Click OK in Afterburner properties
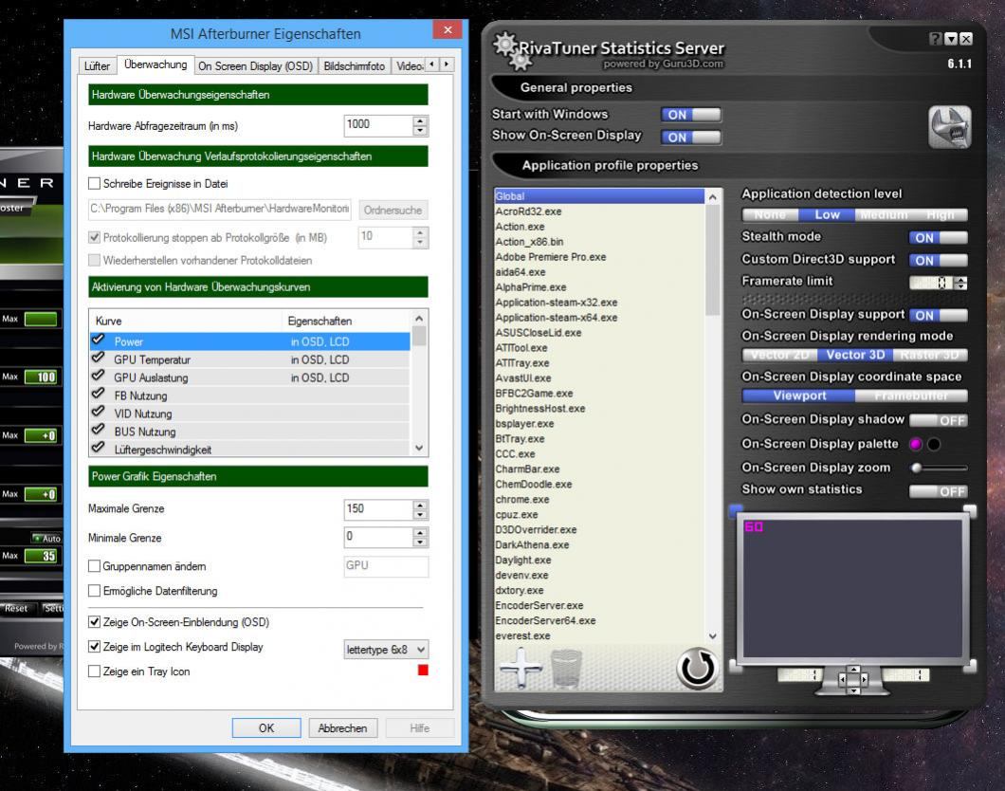1005x791 pixels. (266, 728)
